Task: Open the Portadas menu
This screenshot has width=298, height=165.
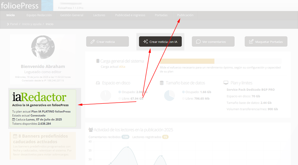Action: click(161, 15)
